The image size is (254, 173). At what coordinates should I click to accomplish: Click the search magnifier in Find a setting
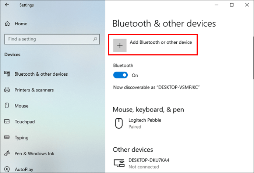coord(95,39)
